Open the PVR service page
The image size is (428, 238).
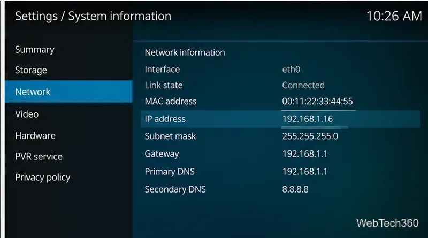39,156
